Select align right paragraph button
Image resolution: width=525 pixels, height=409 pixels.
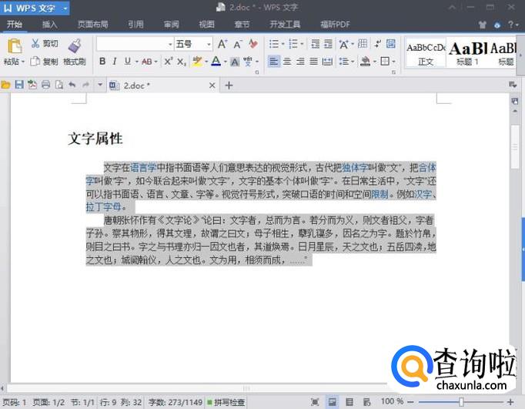tap(300, 62)
